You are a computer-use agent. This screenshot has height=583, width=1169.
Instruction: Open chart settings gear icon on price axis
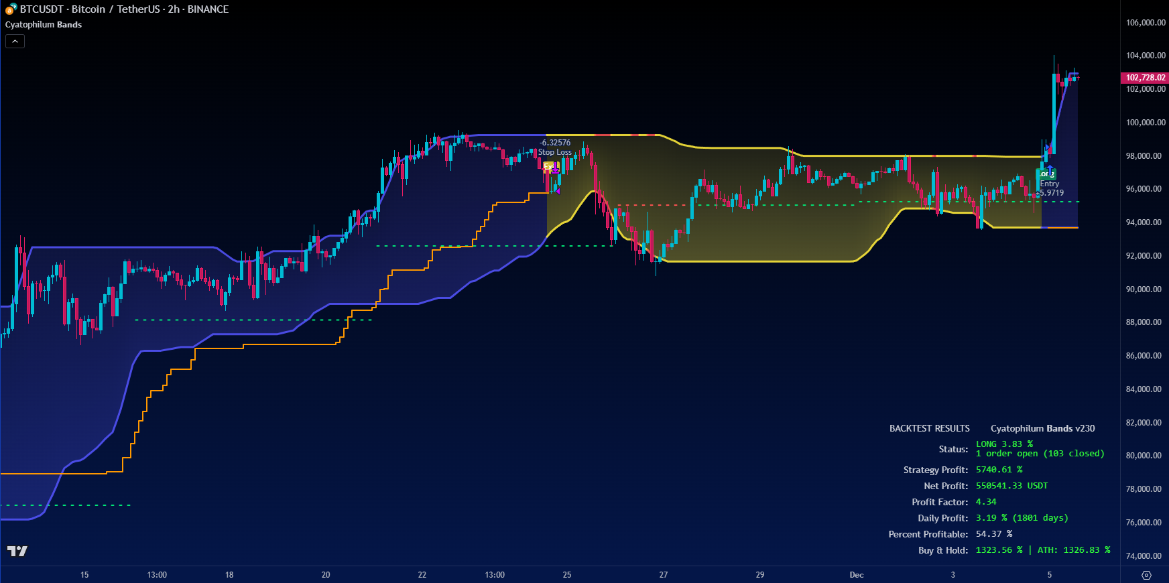(x=1146, y=575)
